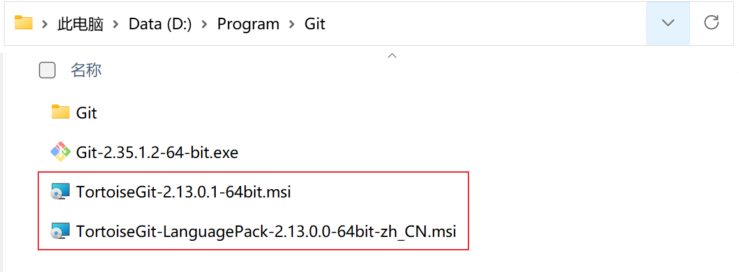Image resolution: width=739 pixels, height=272 pixels.
Task: Refresh the current folder view
Action: point(711,24)
